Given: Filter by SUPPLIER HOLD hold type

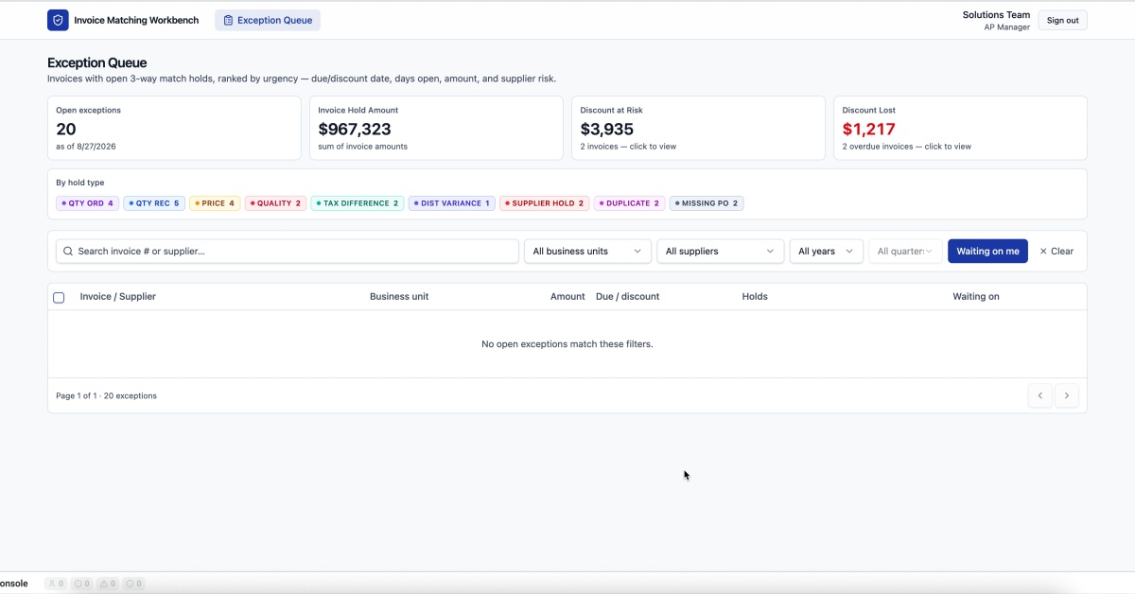Looking at the screenshot, I should point(545,203).
